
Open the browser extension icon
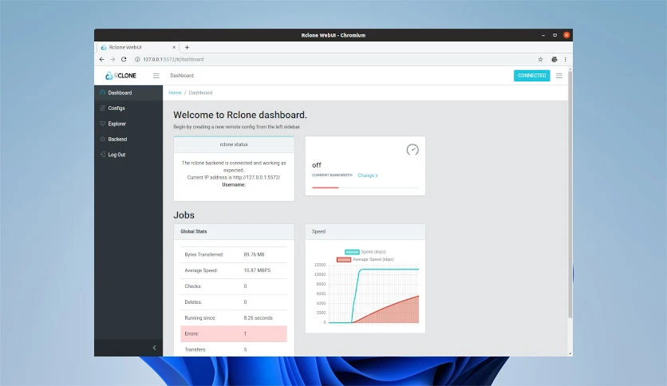point(555,60)
